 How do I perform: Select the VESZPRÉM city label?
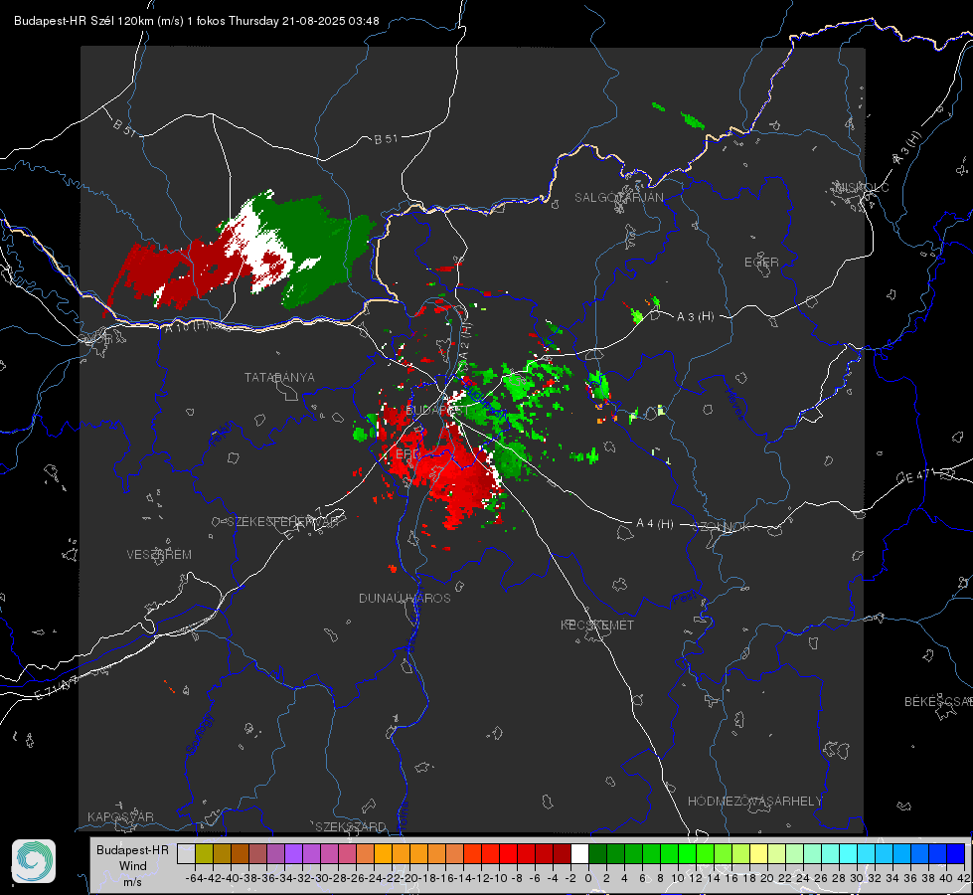click(159, 554)
